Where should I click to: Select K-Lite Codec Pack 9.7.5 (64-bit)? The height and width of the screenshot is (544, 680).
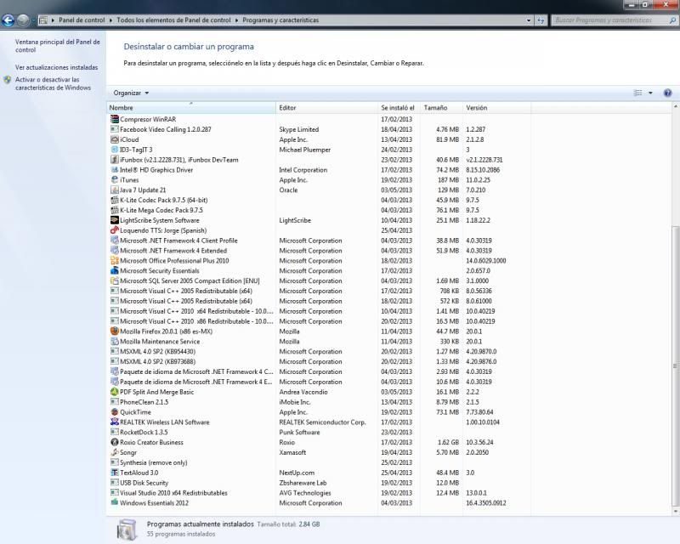(319, 200)
